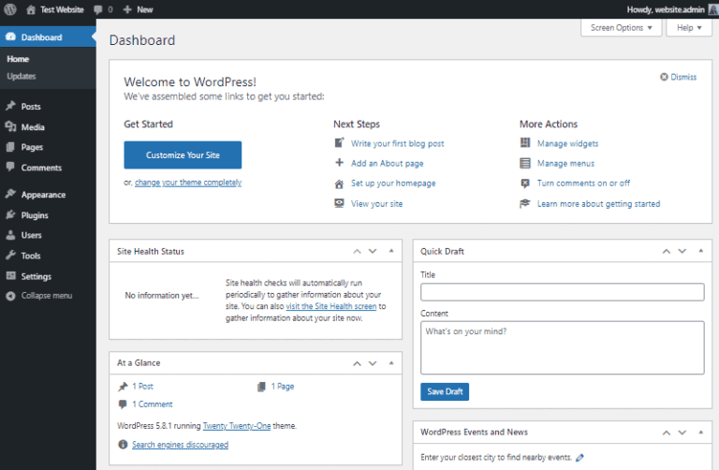Click the Pages icon in sidebar
The height and width of the screenshot is (470, 719).
(x=10, y=147)
